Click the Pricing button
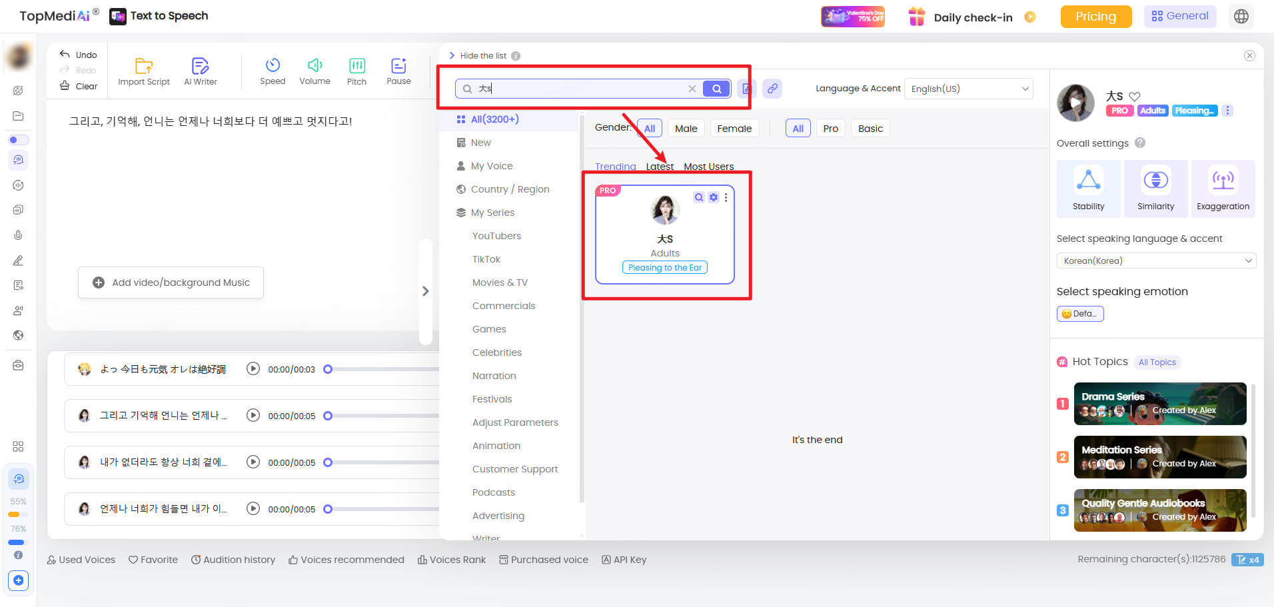This screenshot has width=1274, height=607. pos(1096,17)
